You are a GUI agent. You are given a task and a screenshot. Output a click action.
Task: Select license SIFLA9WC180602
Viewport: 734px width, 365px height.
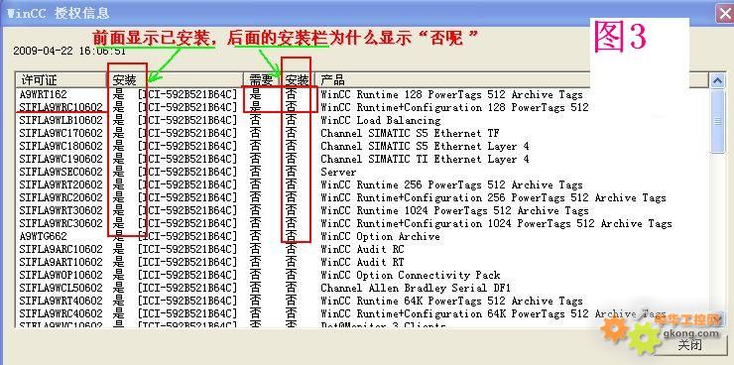362,146
